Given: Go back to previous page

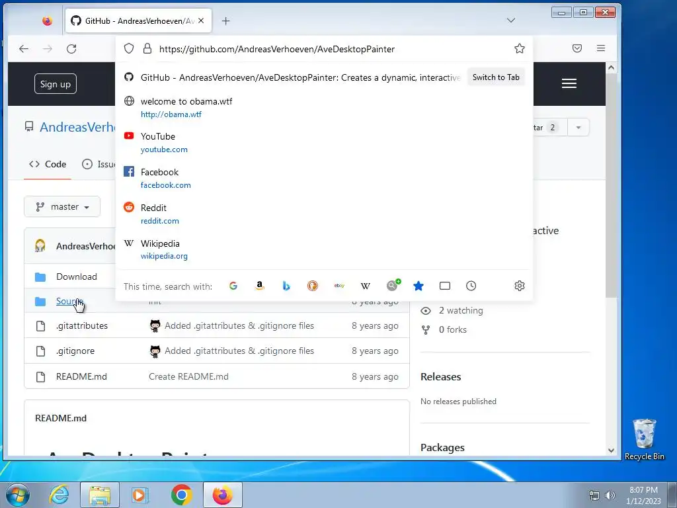Looking at the screenshot, I should point(24,49).
